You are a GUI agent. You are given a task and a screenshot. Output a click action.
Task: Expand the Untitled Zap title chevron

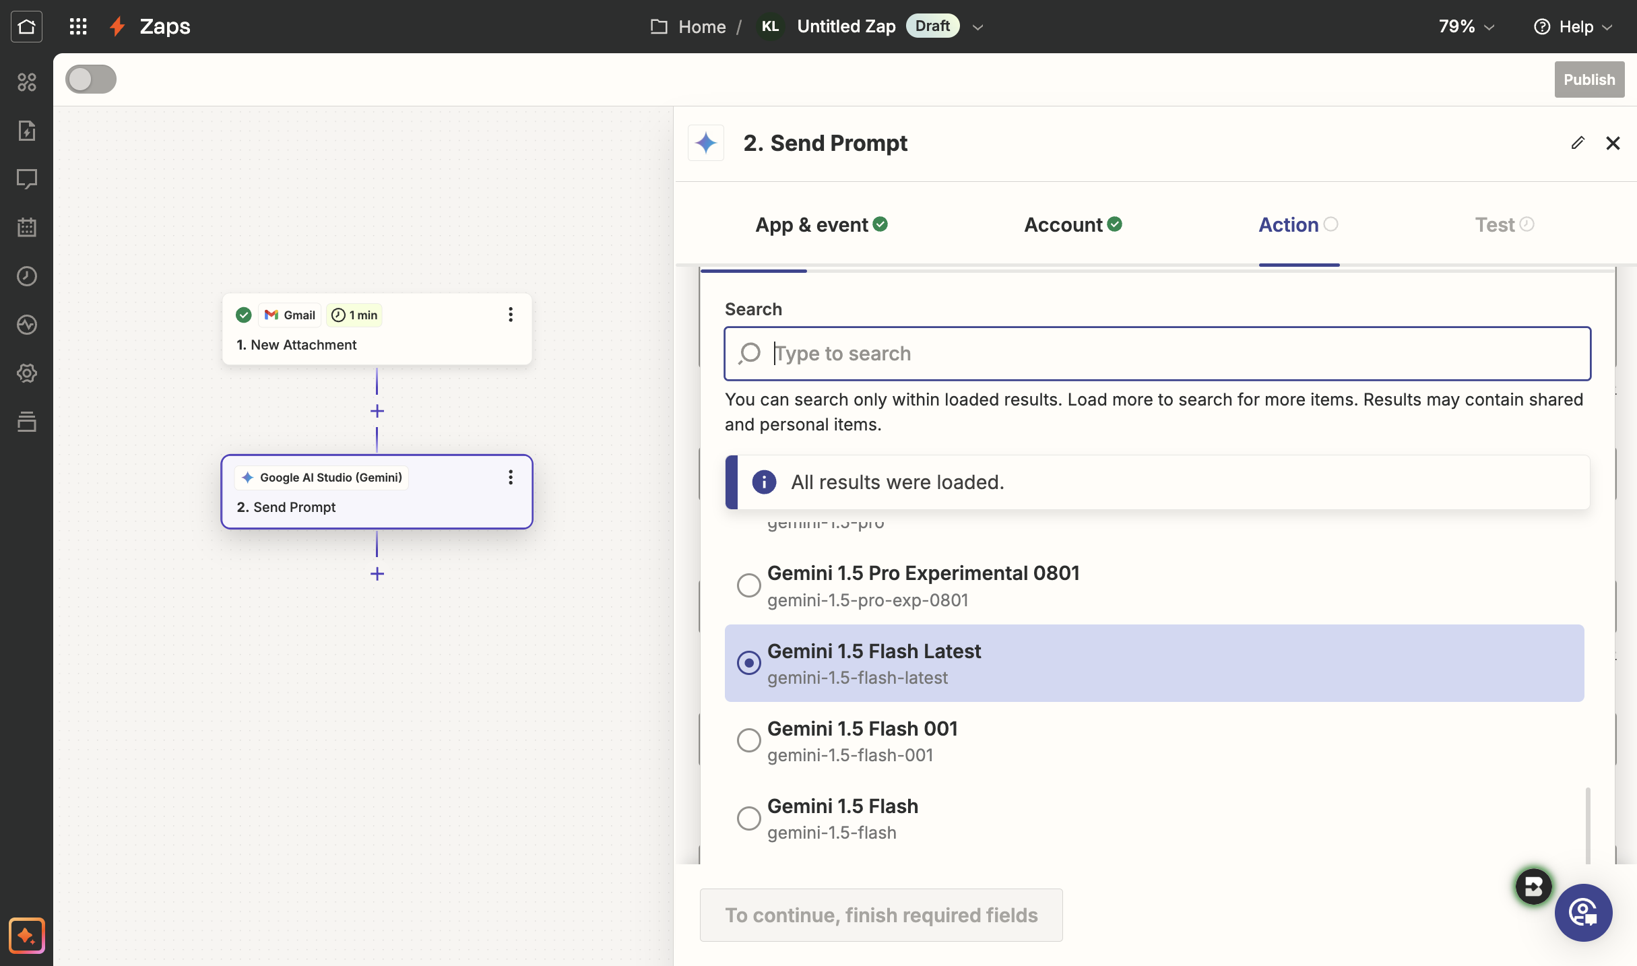978,27
